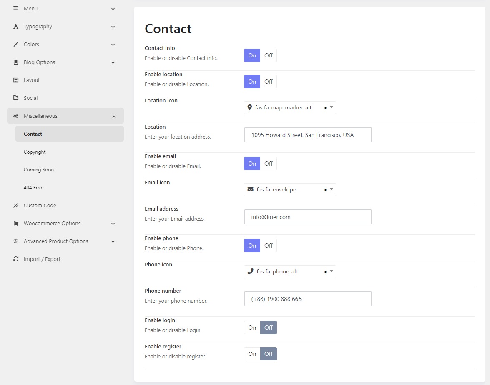Click "Enter your location address." description
Viewport: 490px width, 385px height.
(178, 137)
